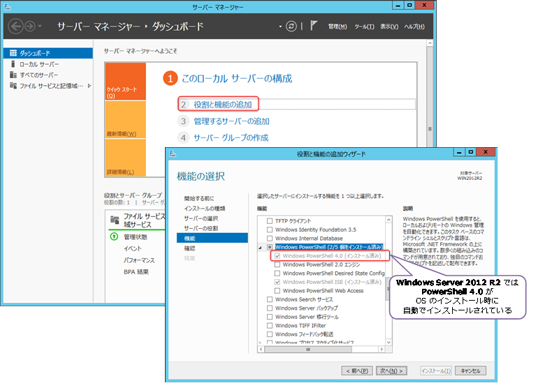Click BPA 結果 in the file services tile
This screenshot has width=559, height=383.
136,272
